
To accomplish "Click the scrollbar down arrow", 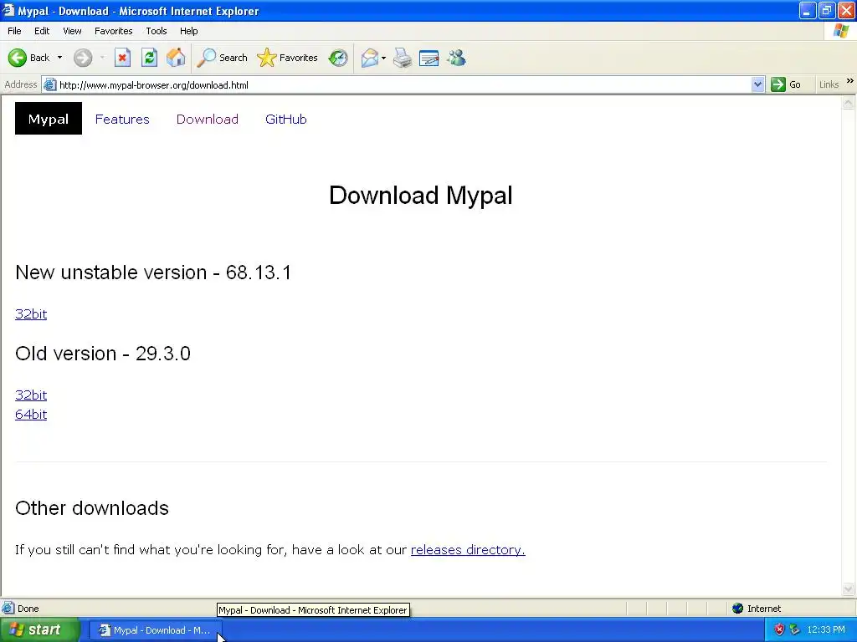I will pyautogui.click(x=849, y=588).
